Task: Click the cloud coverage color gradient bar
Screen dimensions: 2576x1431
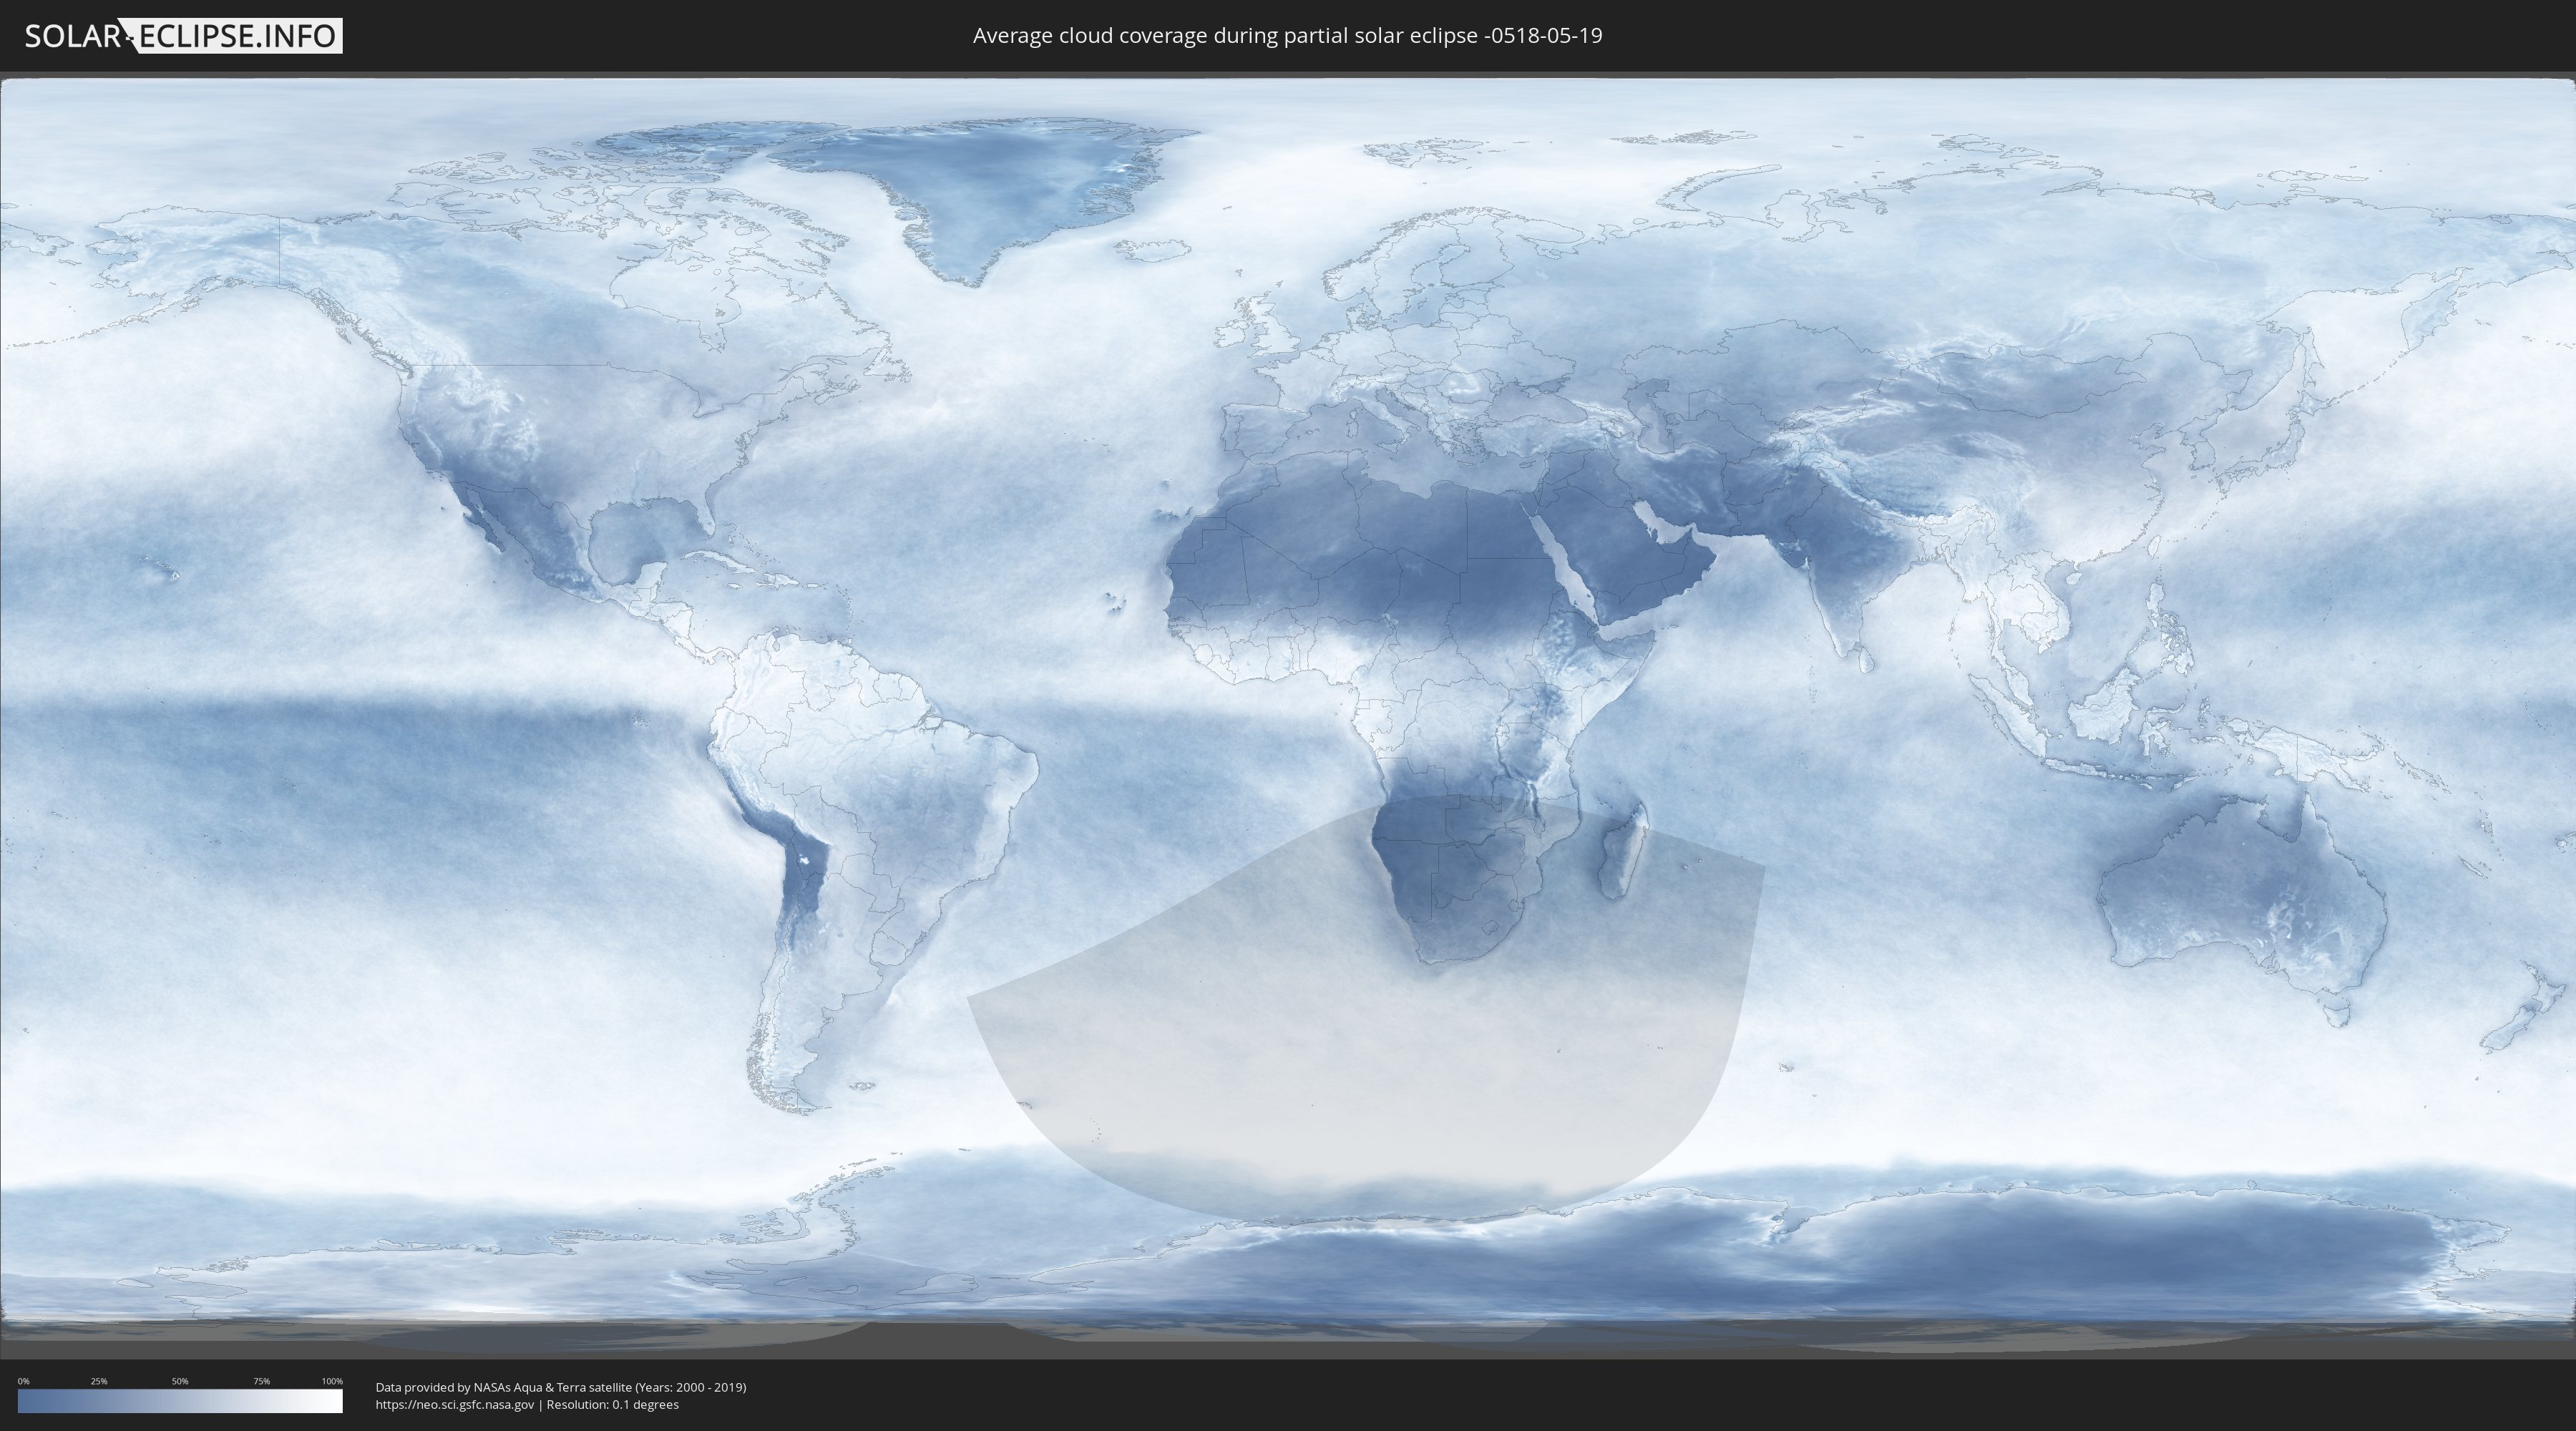Action: 180,1401
